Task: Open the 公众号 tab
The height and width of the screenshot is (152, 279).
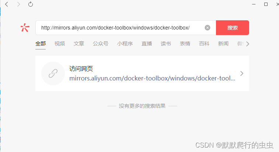Action: pos(101,44)
